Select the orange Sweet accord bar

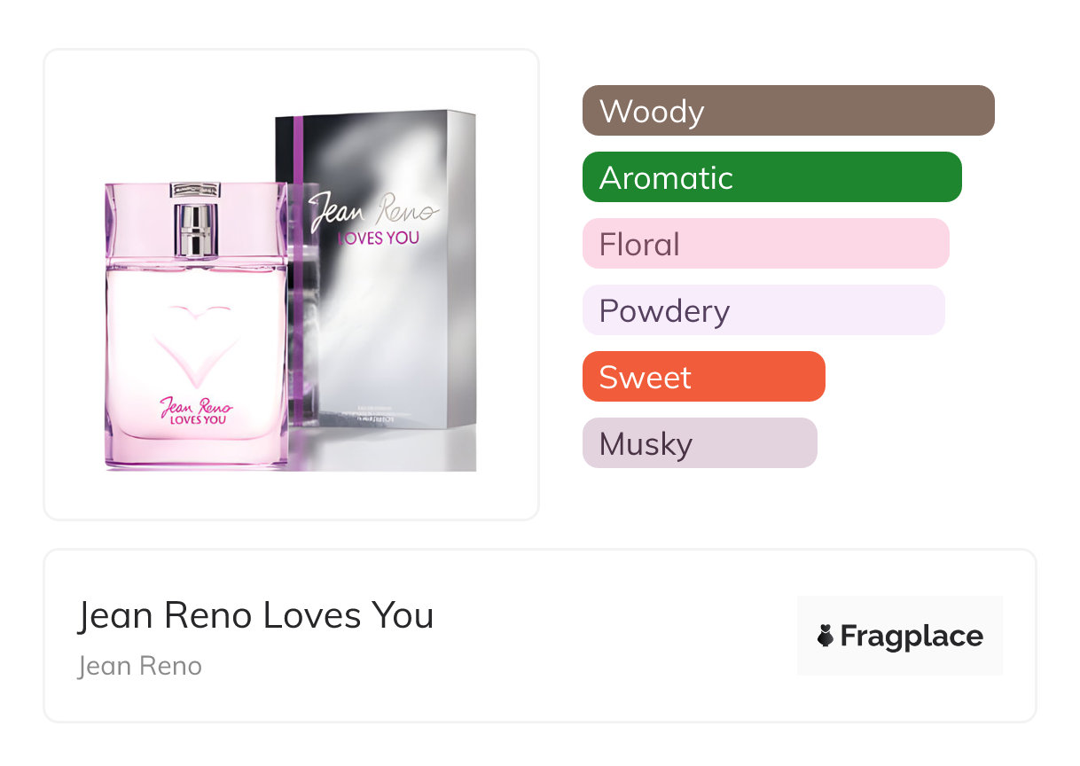703,377
